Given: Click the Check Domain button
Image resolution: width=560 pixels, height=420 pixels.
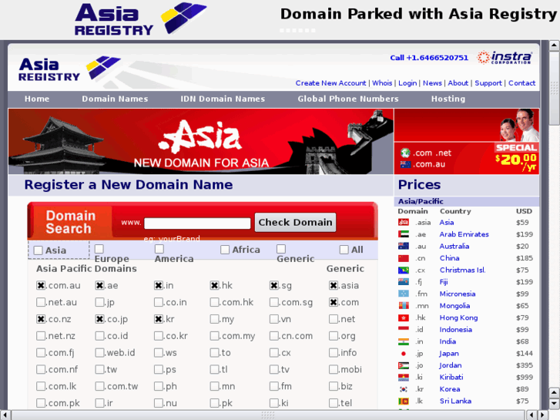Looking at the screenshot, I should pyautogui.click(x=295, y=223).
